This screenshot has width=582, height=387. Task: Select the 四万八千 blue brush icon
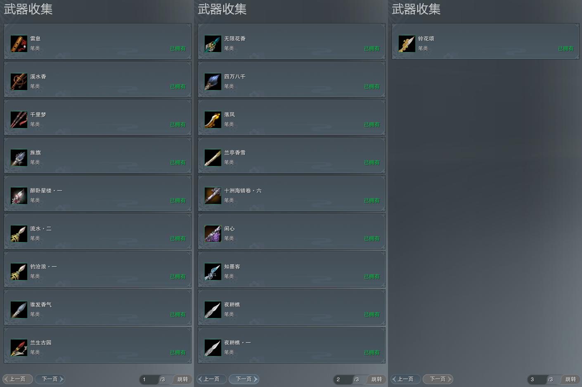coord(213,82)
